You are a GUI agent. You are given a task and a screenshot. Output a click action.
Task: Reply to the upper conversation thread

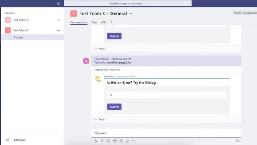point(100,49)
